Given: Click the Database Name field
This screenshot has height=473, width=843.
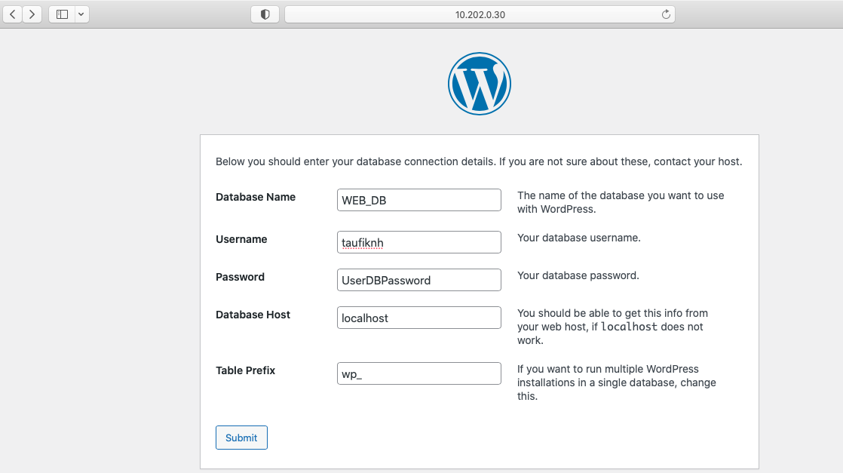Looking at the screenshot, I should [x=418, y=200].
